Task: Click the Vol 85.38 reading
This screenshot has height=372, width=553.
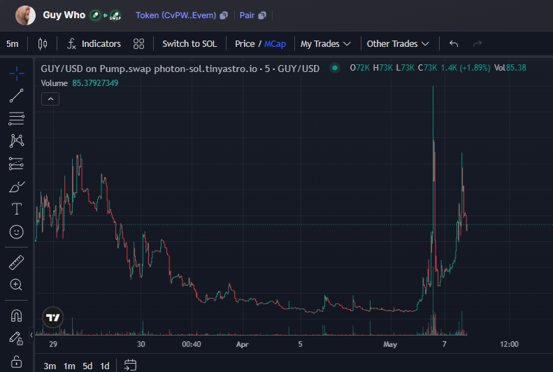Action: coord(510,68)
